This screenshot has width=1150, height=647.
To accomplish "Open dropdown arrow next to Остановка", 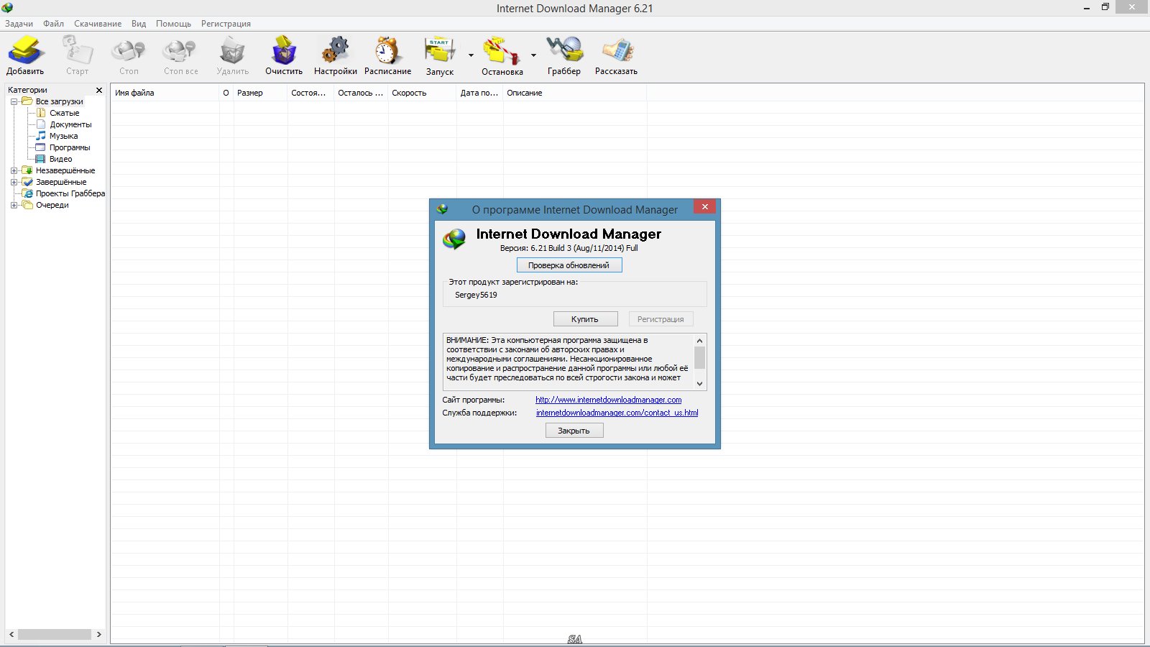I will coord(533,55).
